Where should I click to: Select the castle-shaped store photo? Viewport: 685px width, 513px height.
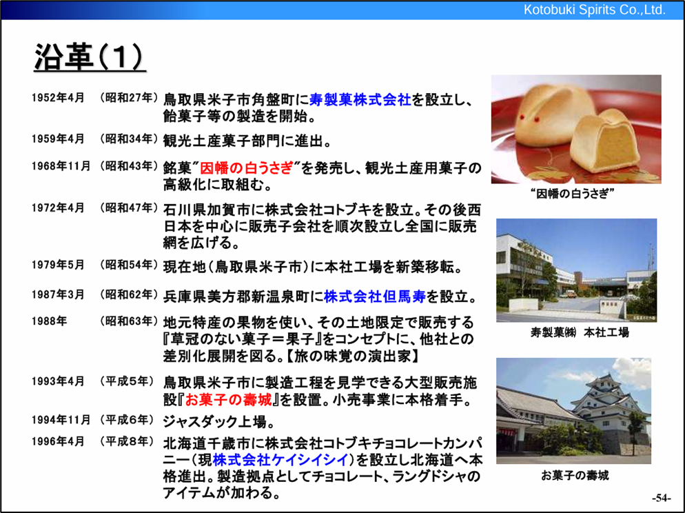[x=573, y=410]
